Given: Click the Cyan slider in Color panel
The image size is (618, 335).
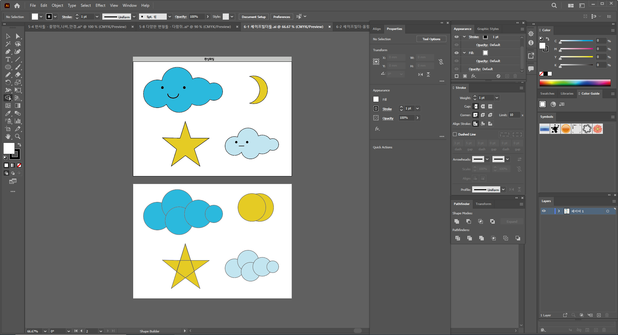Looking at the screenshot, I should click(576, 41).
